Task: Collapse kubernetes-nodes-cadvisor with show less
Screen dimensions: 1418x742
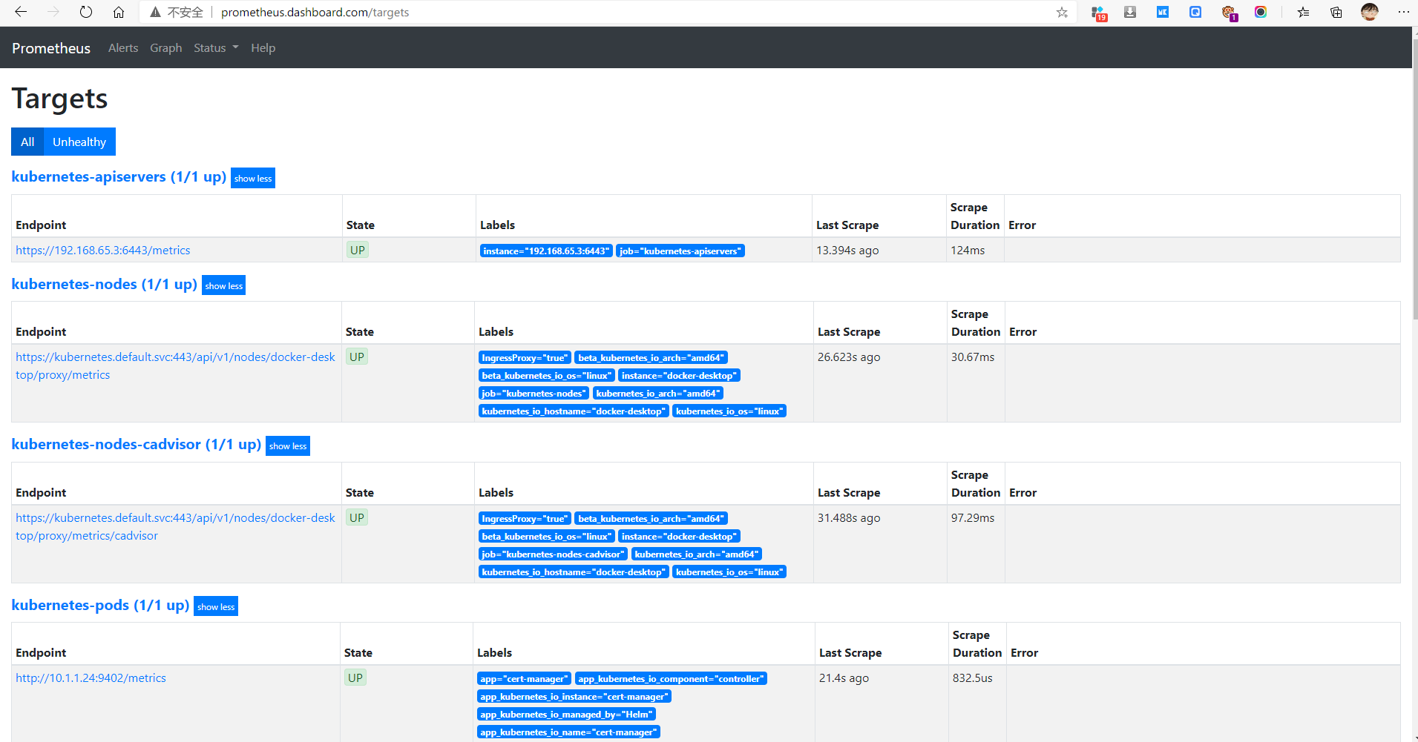Action: coord(288,445)
